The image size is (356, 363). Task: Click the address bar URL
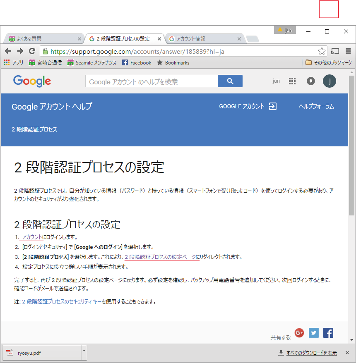tap(137, 51)
